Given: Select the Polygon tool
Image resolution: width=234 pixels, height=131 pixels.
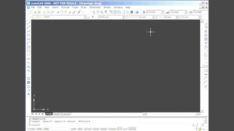Looking at the screenshot, I should click(x=29, y=35).
